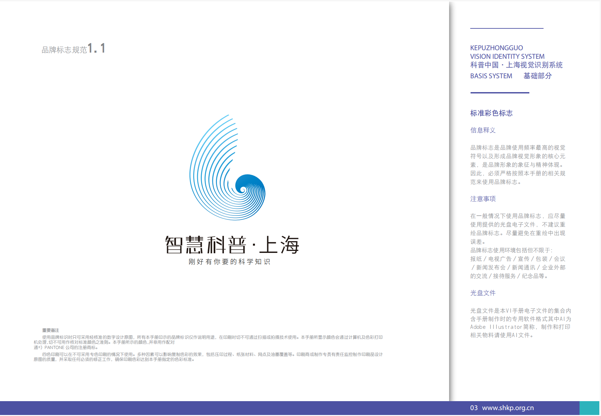Click the teal square in footer corner
Screen dimensions: 601x416
click(589, 408)
